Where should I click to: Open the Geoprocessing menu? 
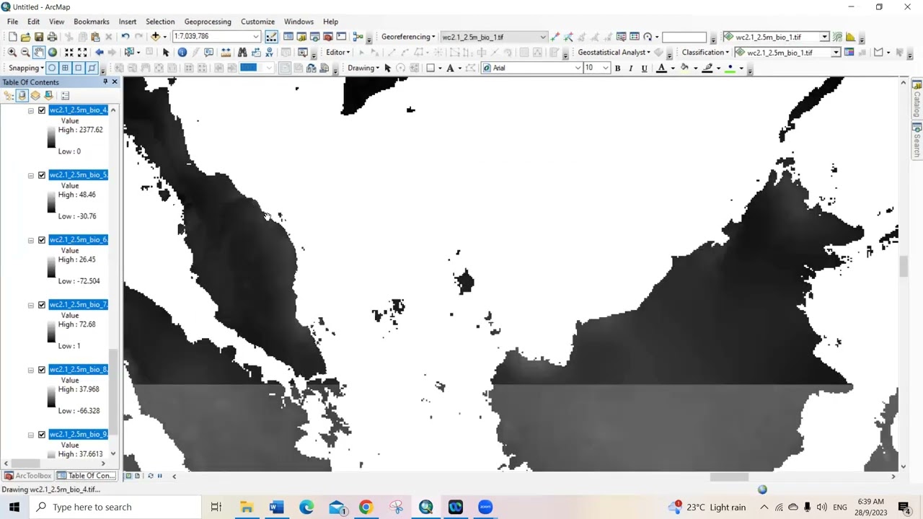[x=208, y=22]
